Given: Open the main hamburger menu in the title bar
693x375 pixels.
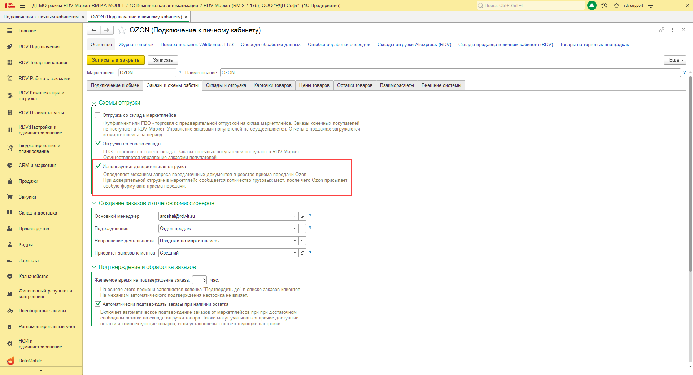Looking at the screenshot, I should point(23,5).
